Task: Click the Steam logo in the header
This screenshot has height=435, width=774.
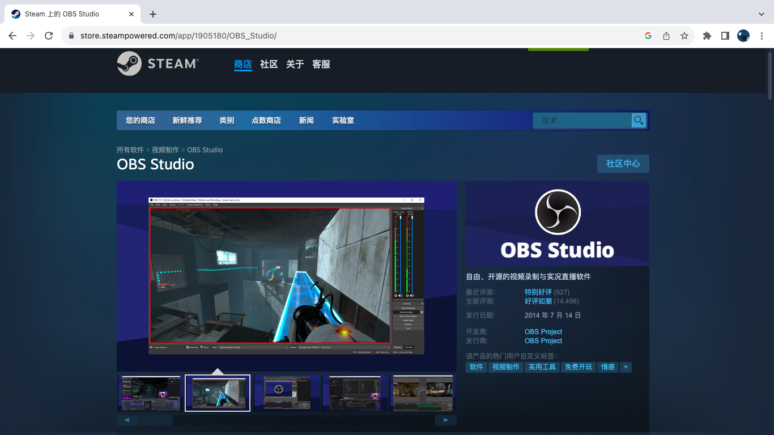Action: (x=158, y=63)
